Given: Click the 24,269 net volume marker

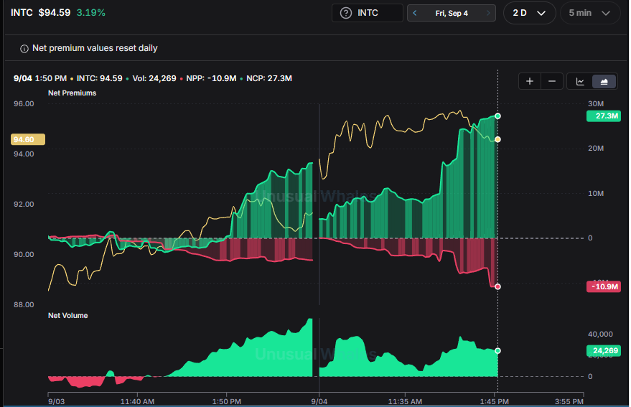Looking at the screenshot, I should pos(497,350).
